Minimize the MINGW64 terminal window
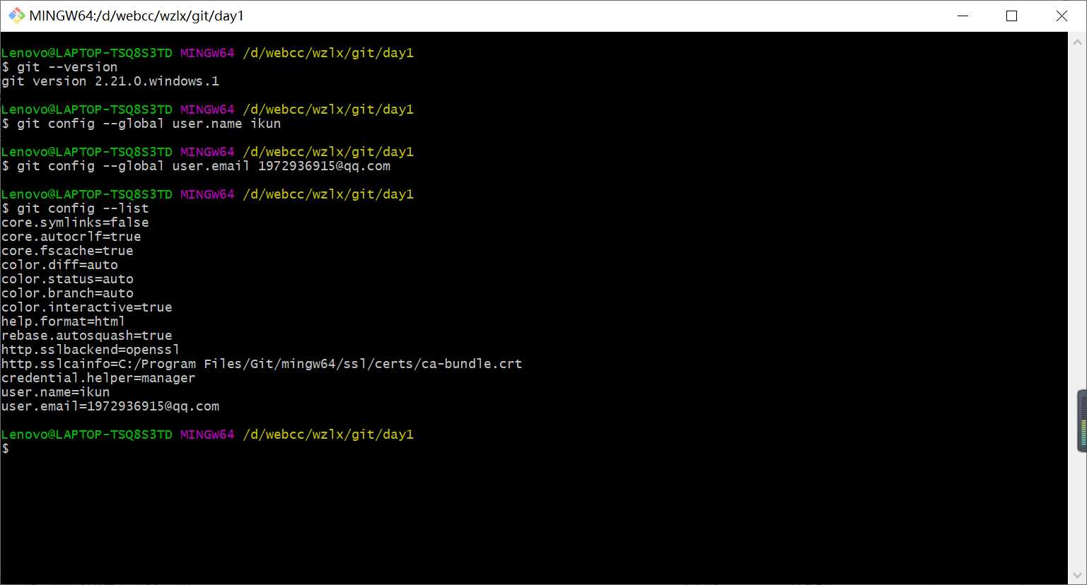The height and width of the screenshot is (585, 1087). (963, 16)
